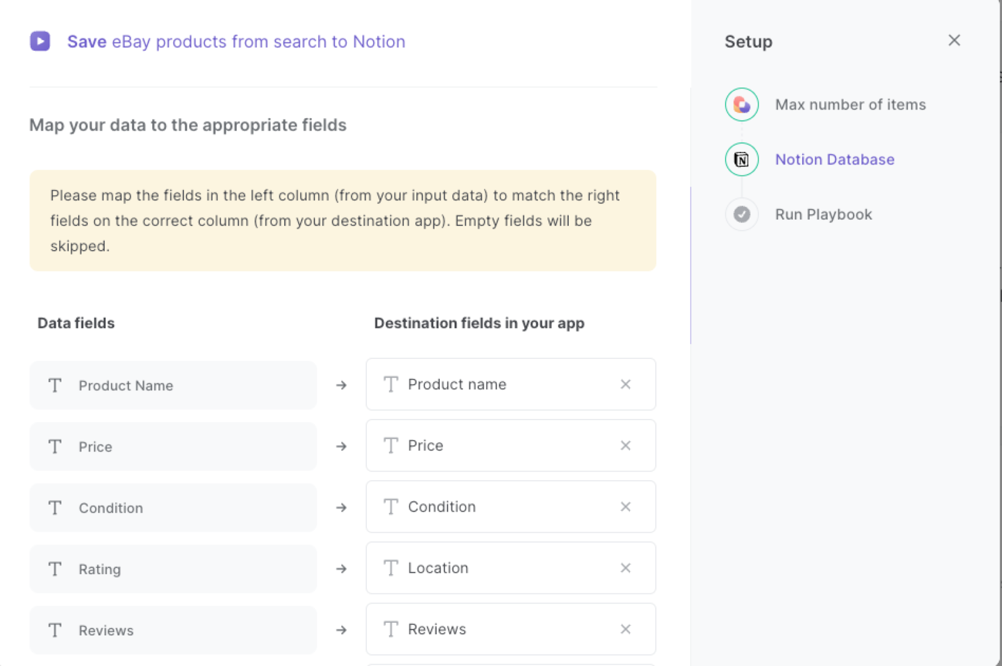The width and height of the screenshot is (1002, 666).
Task: Open the Notion Database setup step
Action: [x=835, y=159]
